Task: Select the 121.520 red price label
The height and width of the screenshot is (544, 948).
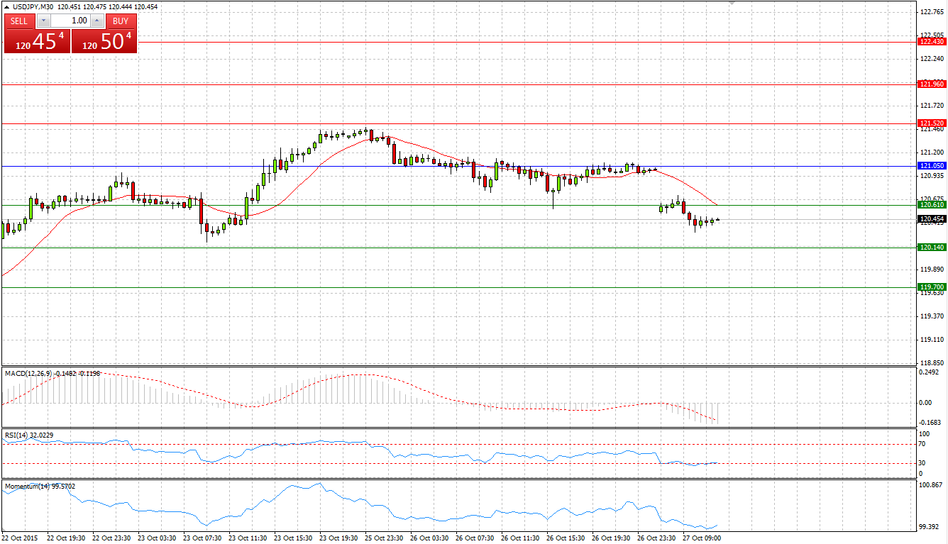Action: point(932,123)
